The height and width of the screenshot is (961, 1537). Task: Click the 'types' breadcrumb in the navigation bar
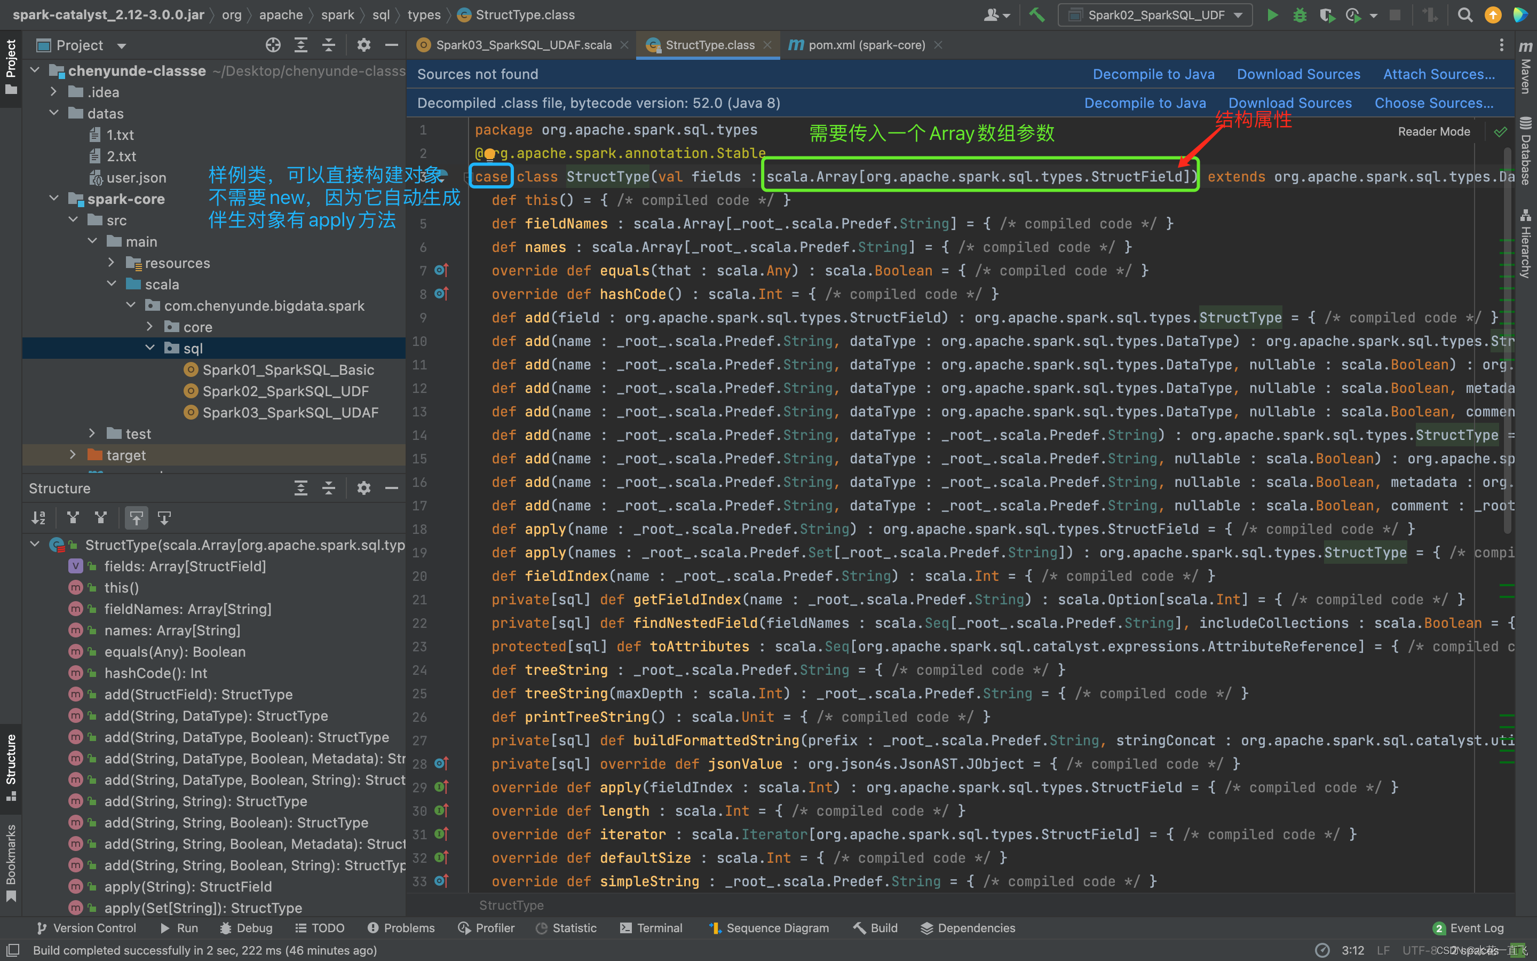(424, 14)
